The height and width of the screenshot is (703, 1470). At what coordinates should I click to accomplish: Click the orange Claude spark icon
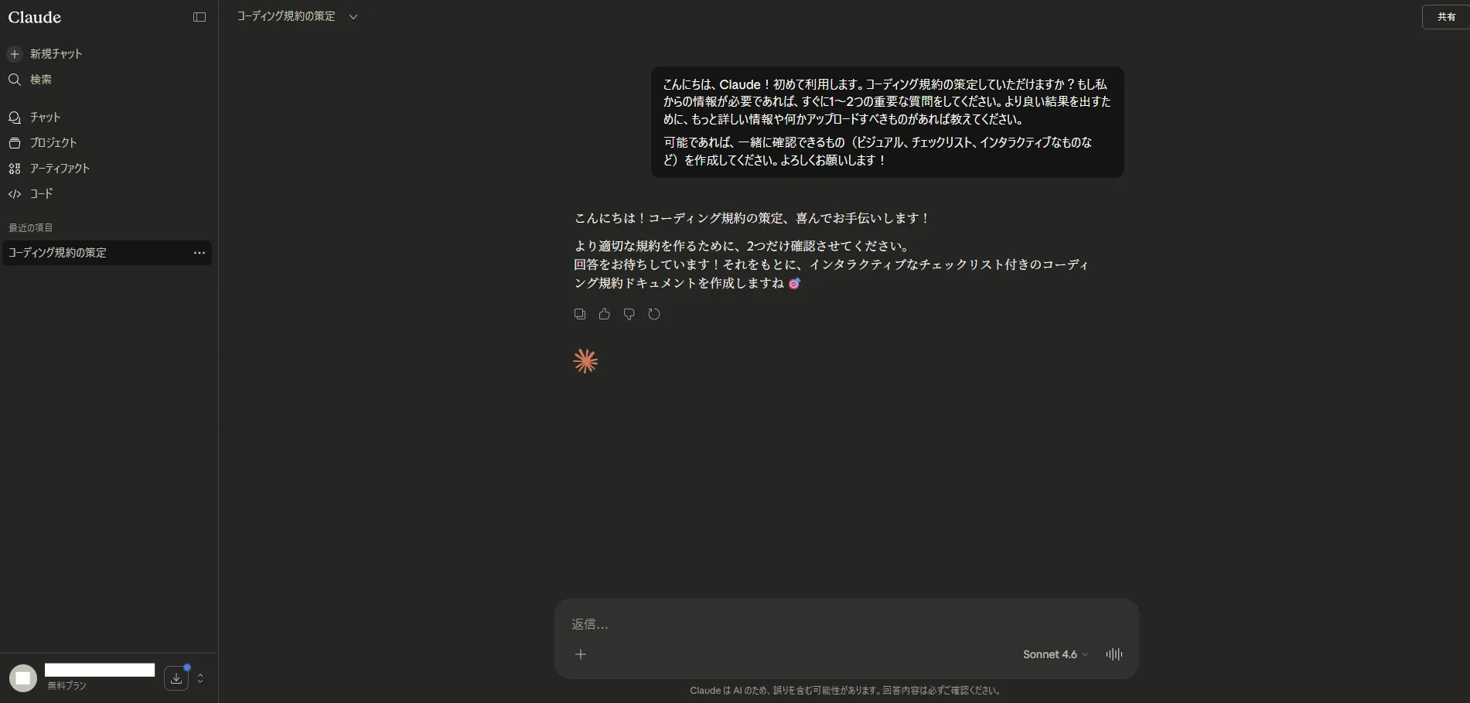[585, 361]
